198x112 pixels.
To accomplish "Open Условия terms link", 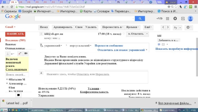I will (93, 88).
